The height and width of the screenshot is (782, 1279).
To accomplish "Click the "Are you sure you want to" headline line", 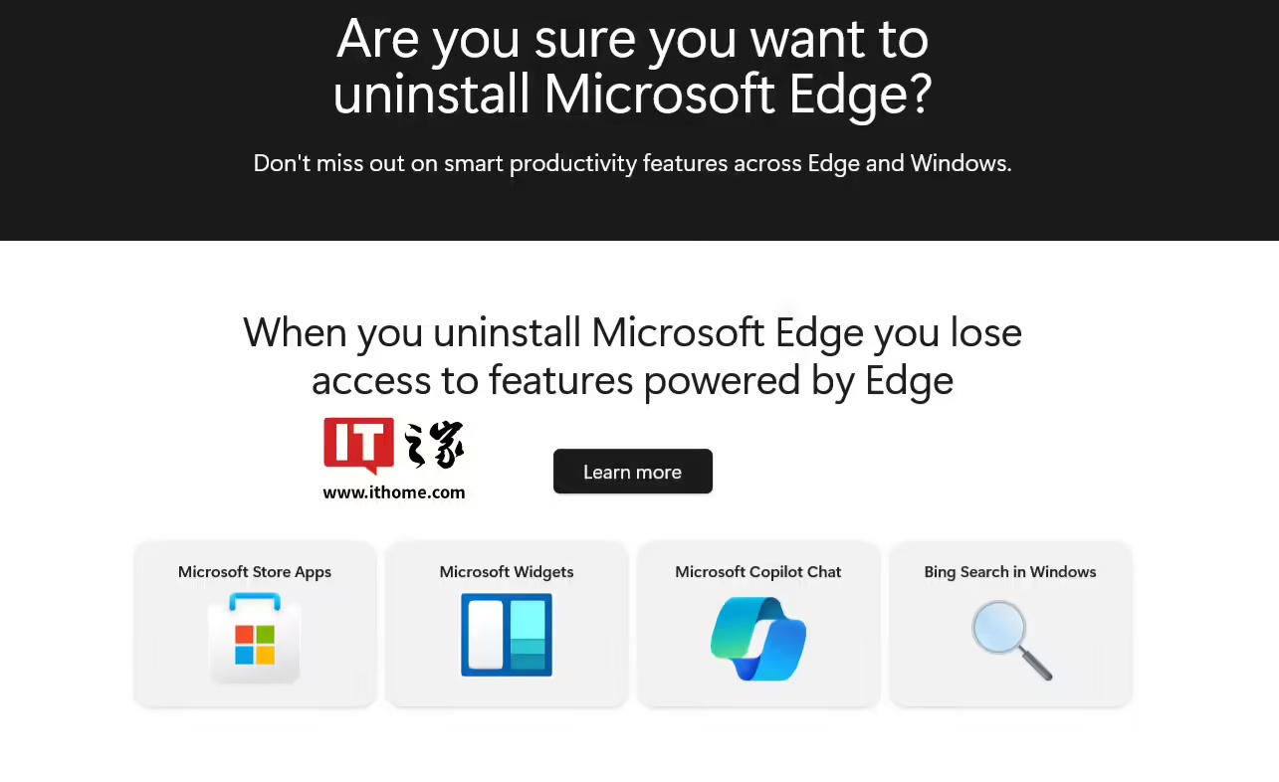I will [x=633, y=40].
